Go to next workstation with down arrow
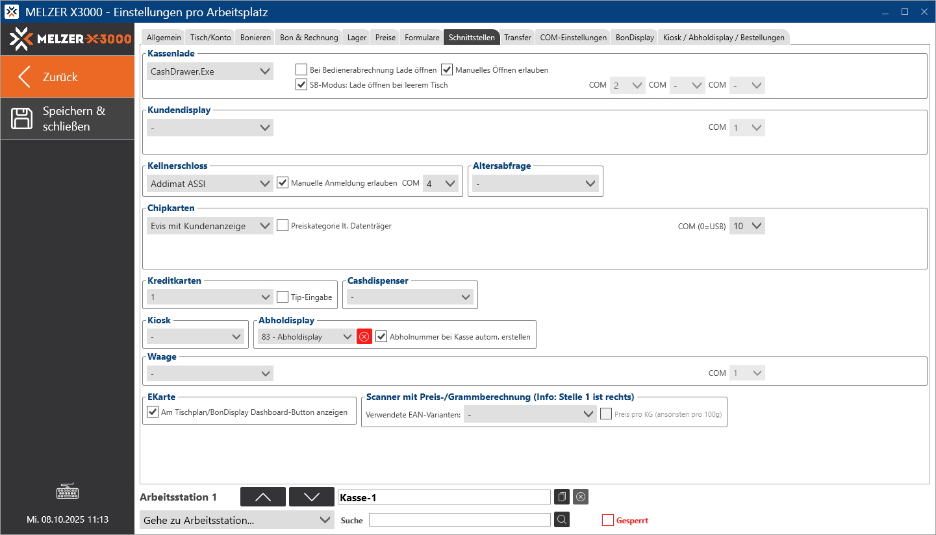The height and width of the screenshot is (535, 936). (312, 497)
